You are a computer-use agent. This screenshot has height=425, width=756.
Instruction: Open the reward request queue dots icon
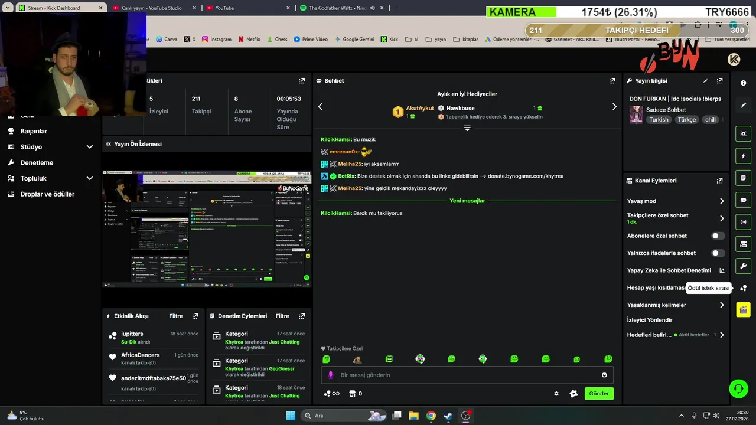[x=743, y=288]
